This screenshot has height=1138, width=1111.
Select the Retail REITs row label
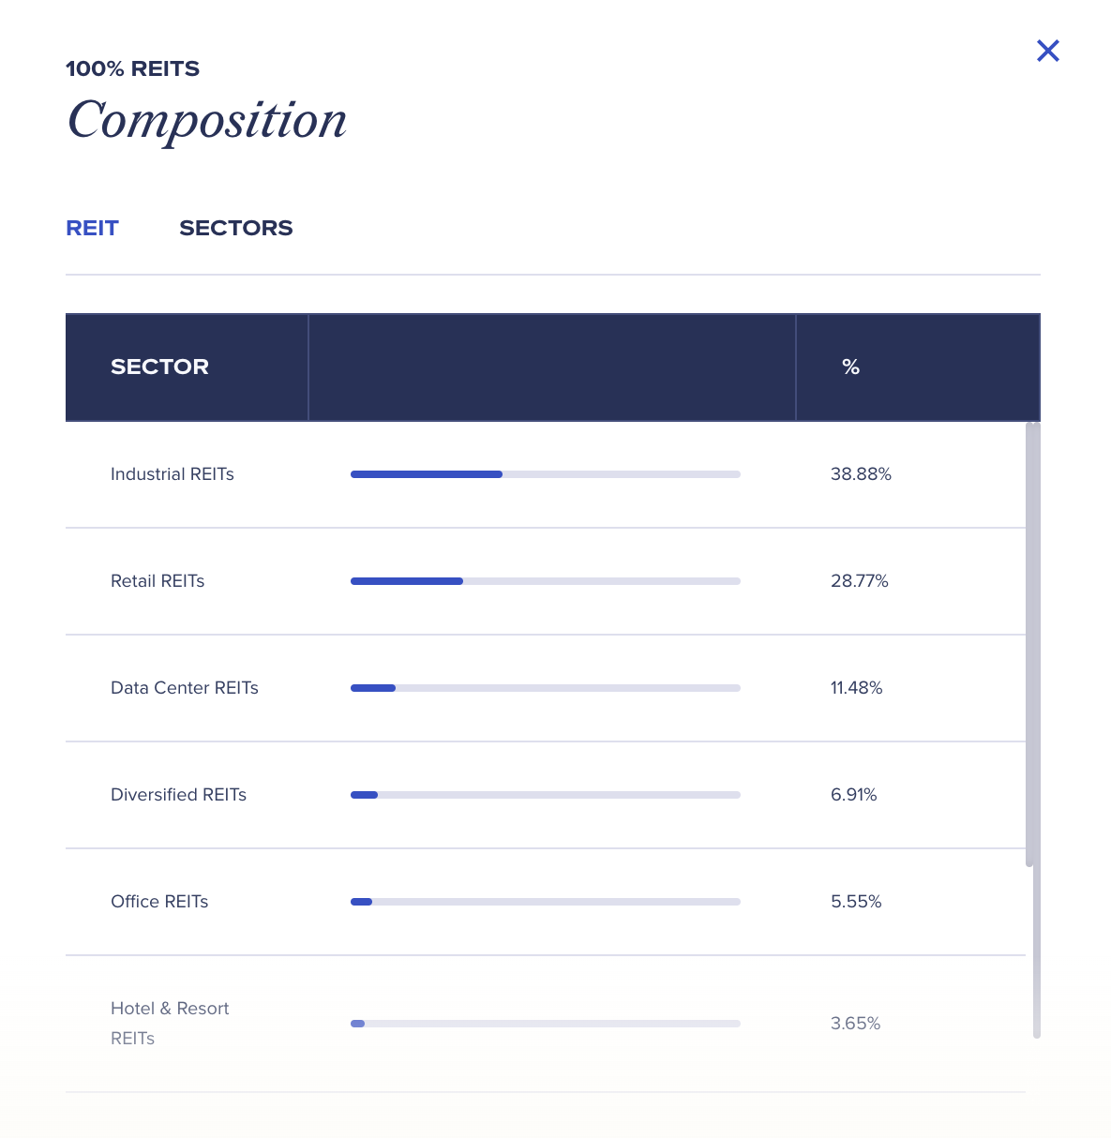tap(158, 581)
